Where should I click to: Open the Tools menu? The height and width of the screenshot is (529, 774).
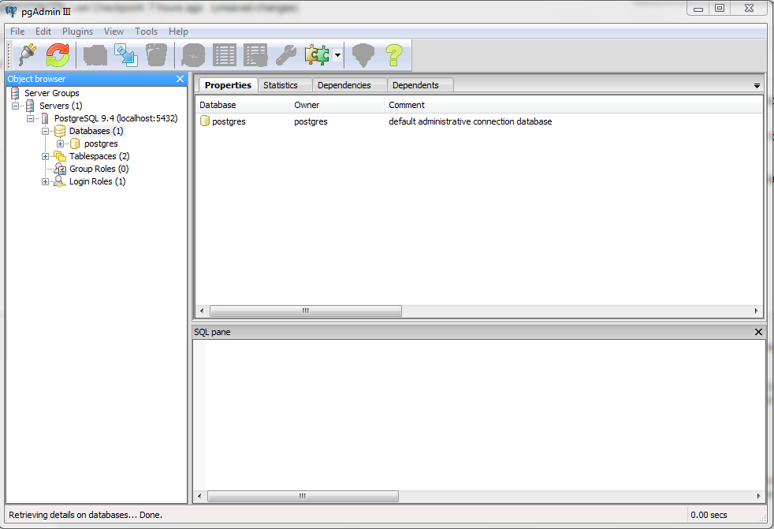[146, 31]
